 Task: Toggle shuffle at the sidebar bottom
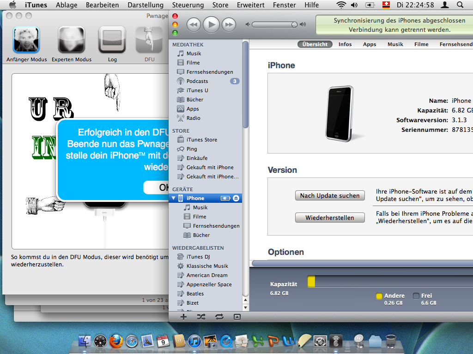tap(201, 317)
